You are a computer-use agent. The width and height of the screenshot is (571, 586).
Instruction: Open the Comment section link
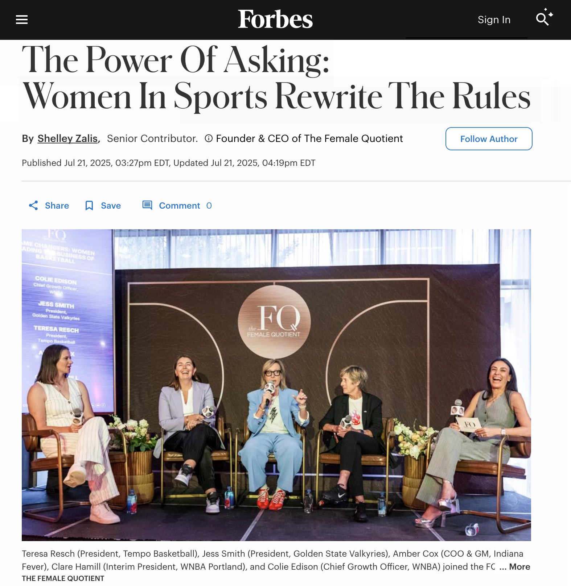coord(180,206)
